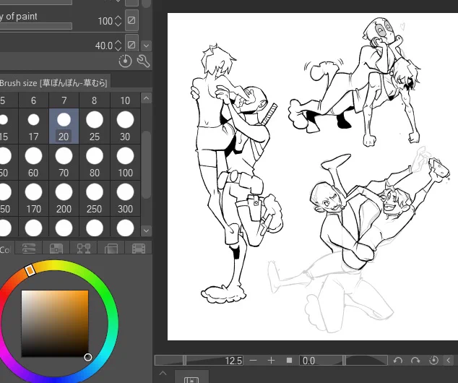The height and width of the screenshot is (383, 458).
Task: Switch to the Color Wheel tab
Action: tap(6, 249)
